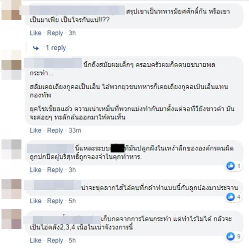Like the comment that has 4 reactions
This screenshot has height=249, width=249.
pos(35,201)
